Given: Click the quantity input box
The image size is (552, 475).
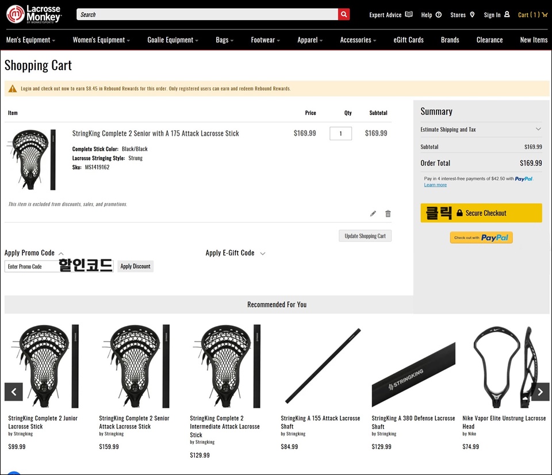Looking at the screenshot, I should [340, 133].
